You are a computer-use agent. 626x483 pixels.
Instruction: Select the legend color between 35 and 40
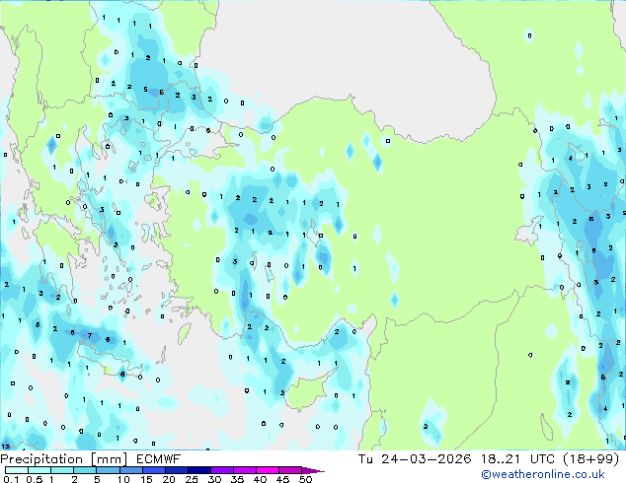tap(244, 470)
